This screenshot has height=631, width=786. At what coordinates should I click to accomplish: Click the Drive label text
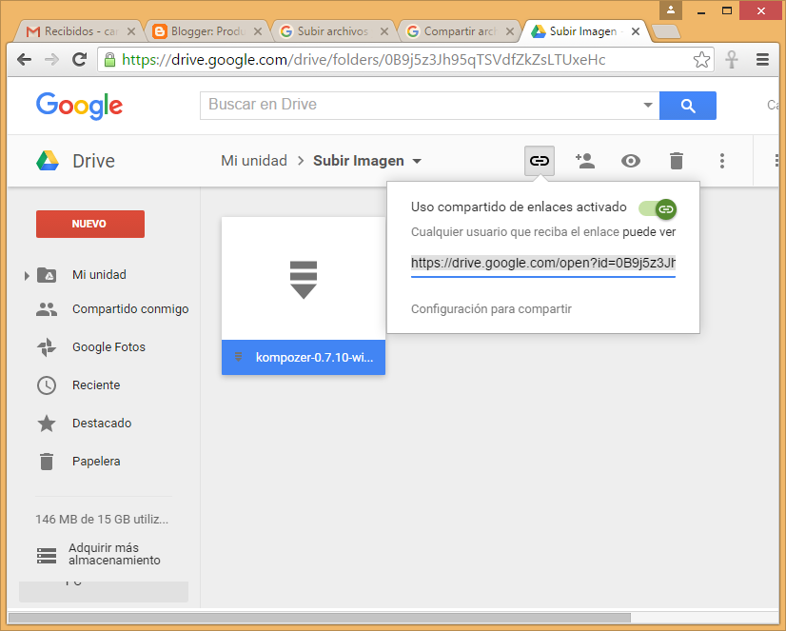point(94,162)
